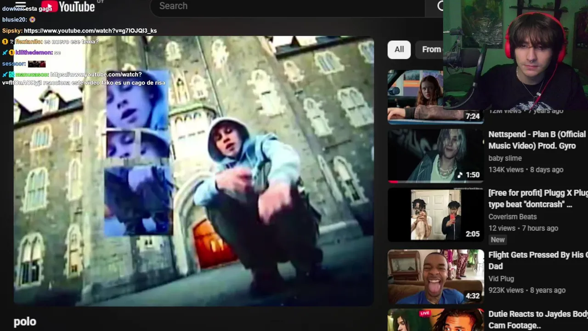The image size is (588, 331).
Task: Open the 7:24 video thumbnail
Action: click(x=435, y=97)
